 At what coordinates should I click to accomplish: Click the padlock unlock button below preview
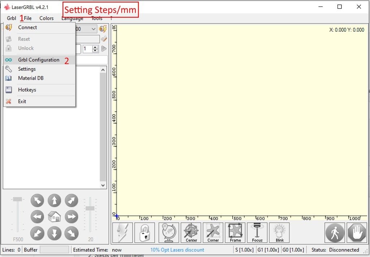coord(145,232)
